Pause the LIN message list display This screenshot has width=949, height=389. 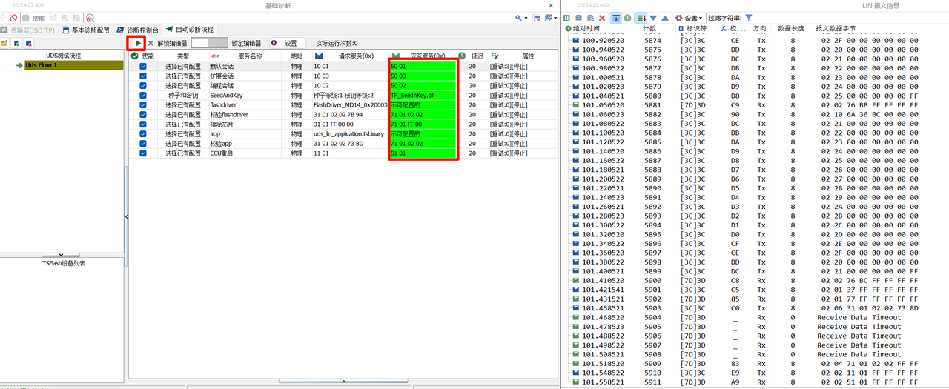[567, 18]
